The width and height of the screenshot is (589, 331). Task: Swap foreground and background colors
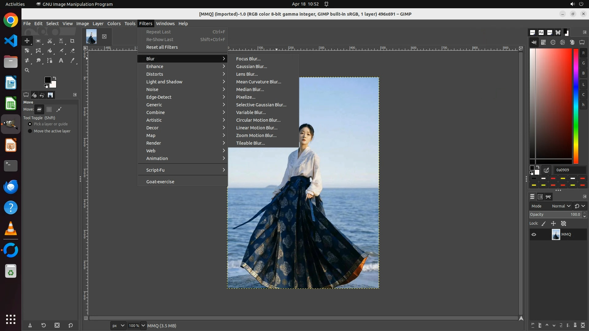click(x=55, y=78)
